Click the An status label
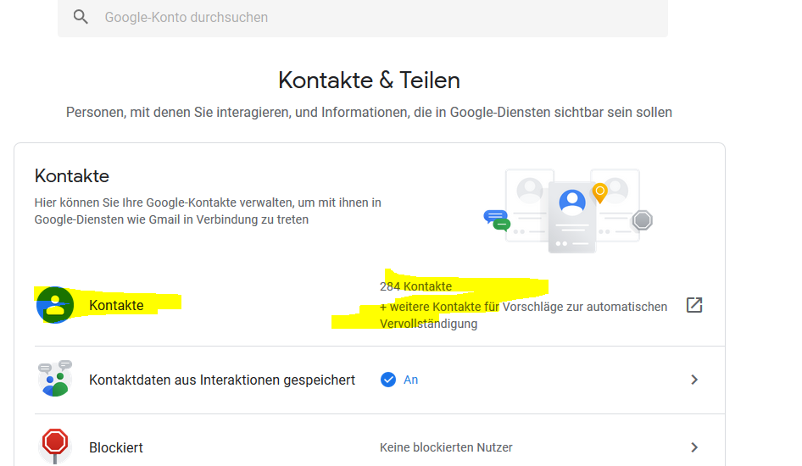 [x=410, y=380]
